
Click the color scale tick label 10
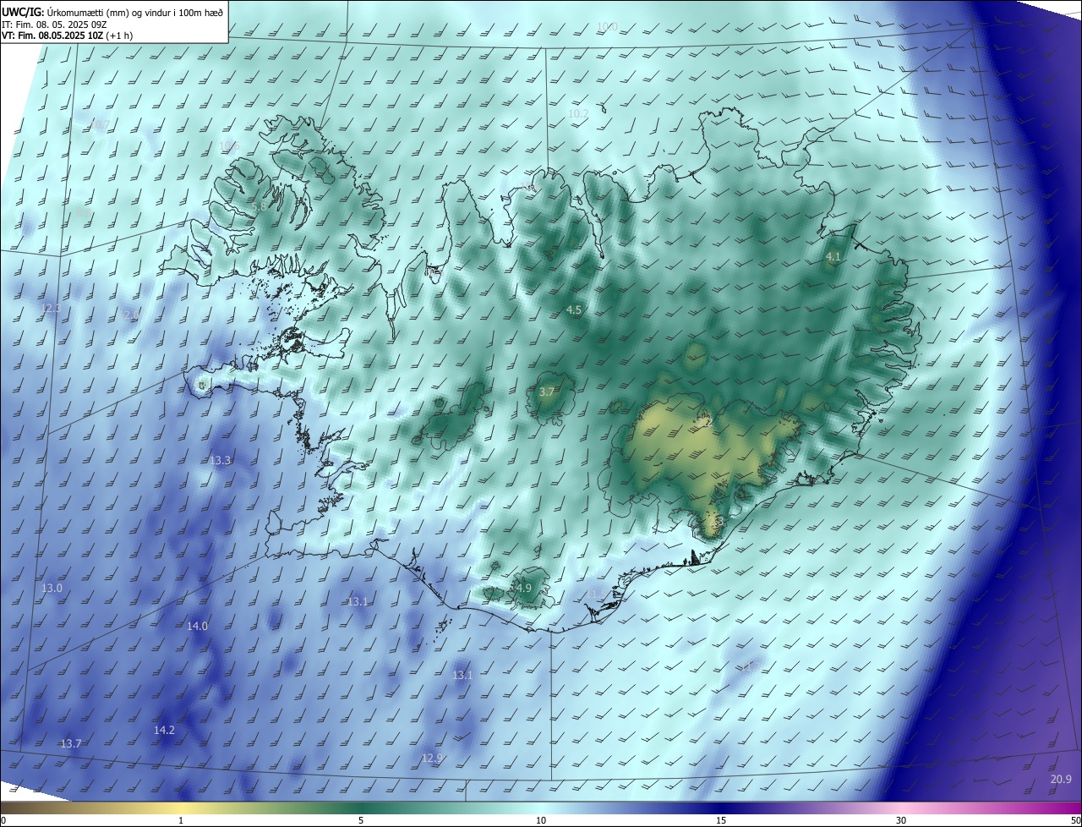coord(541,820)
